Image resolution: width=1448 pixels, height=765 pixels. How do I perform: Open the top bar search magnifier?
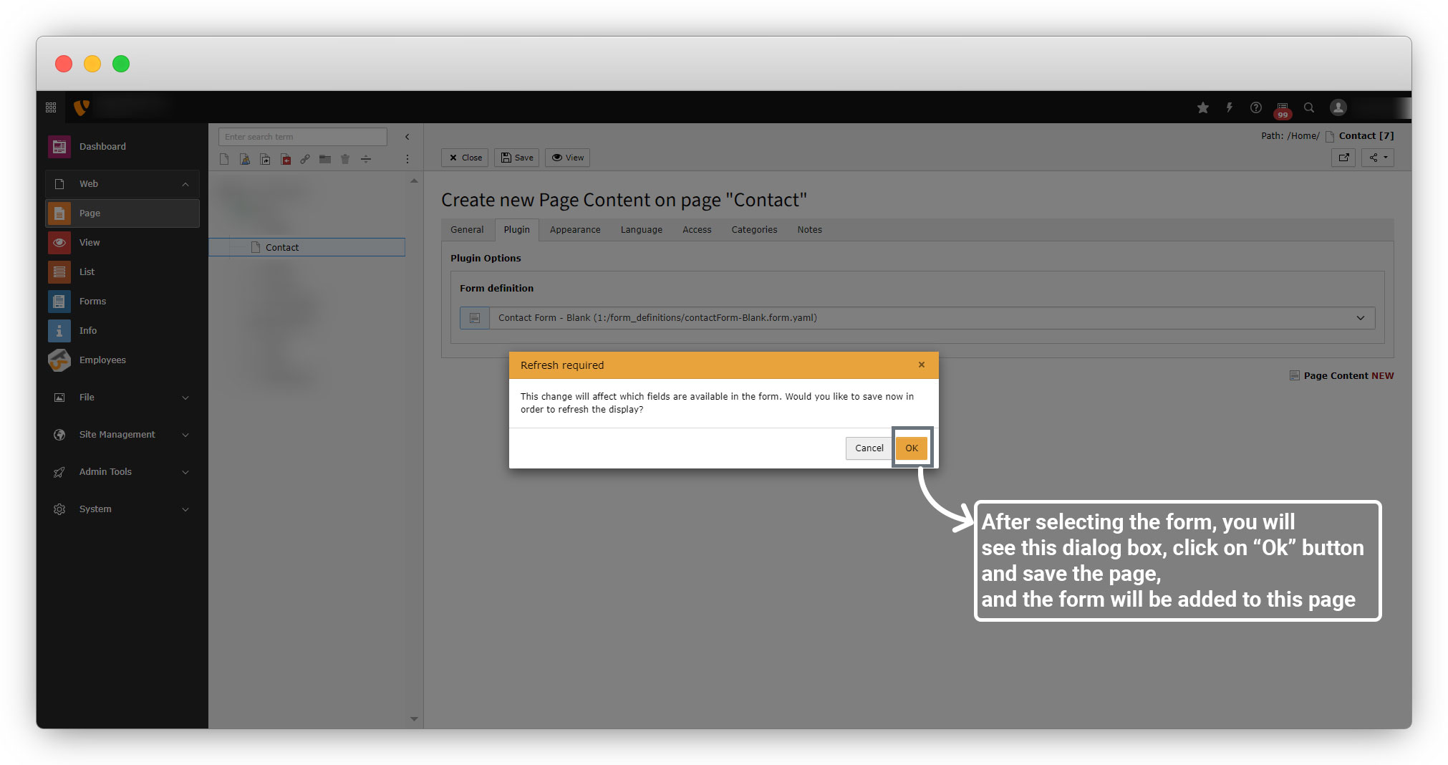1309,107
